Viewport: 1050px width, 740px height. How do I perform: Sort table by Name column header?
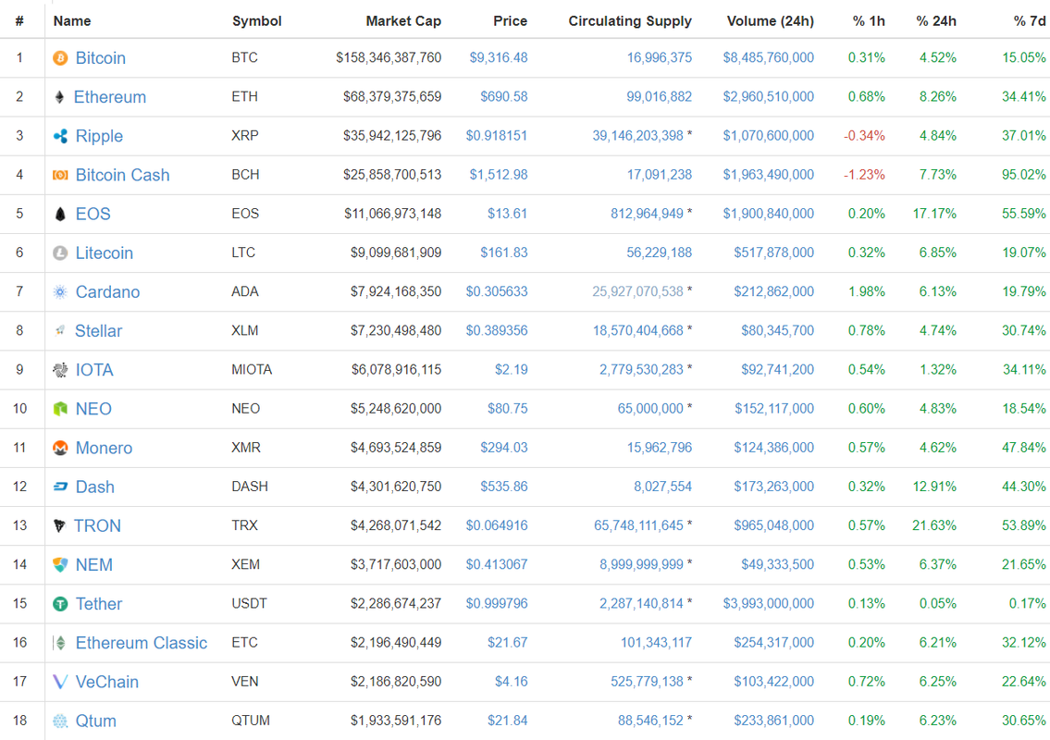[x=72, y=20]
